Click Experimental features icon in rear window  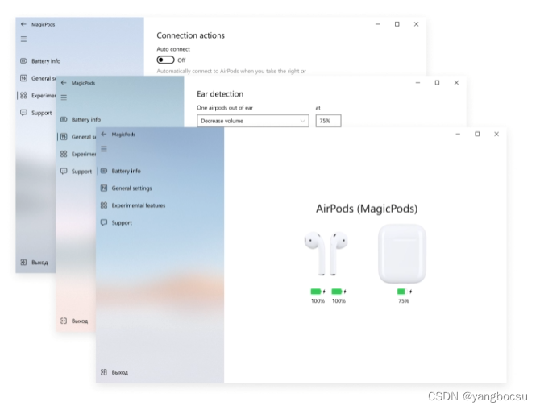pos(23,95)
